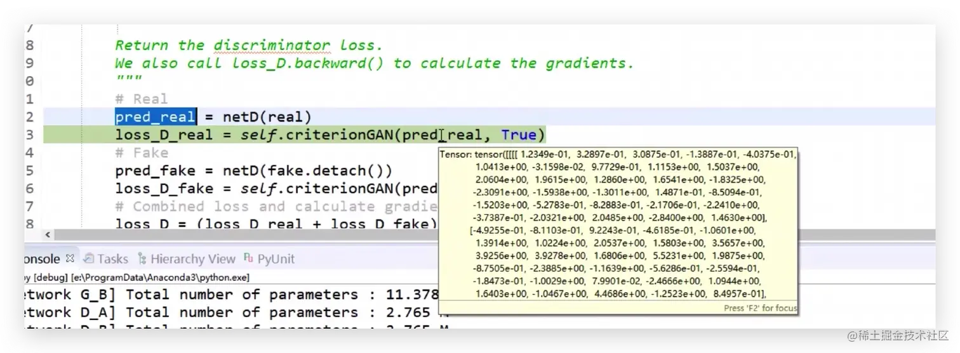
Task: Place cursor on netD(real) call
Action: pos(267,117)
